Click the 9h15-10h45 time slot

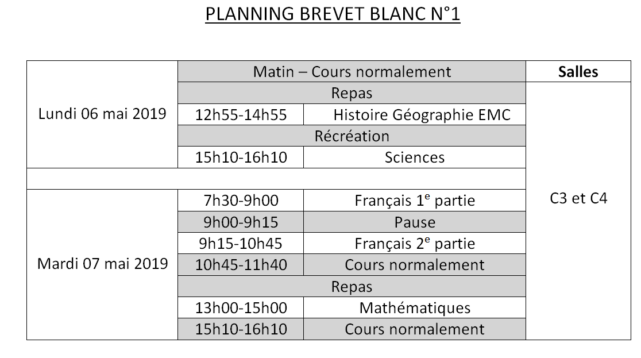241,244
